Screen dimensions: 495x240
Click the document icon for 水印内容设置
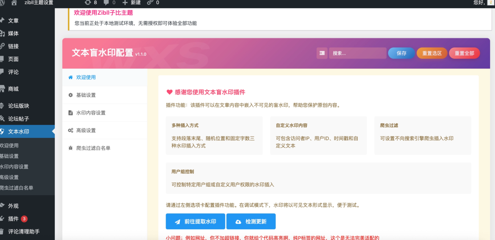pyautogui.click(x=71, y=113)
